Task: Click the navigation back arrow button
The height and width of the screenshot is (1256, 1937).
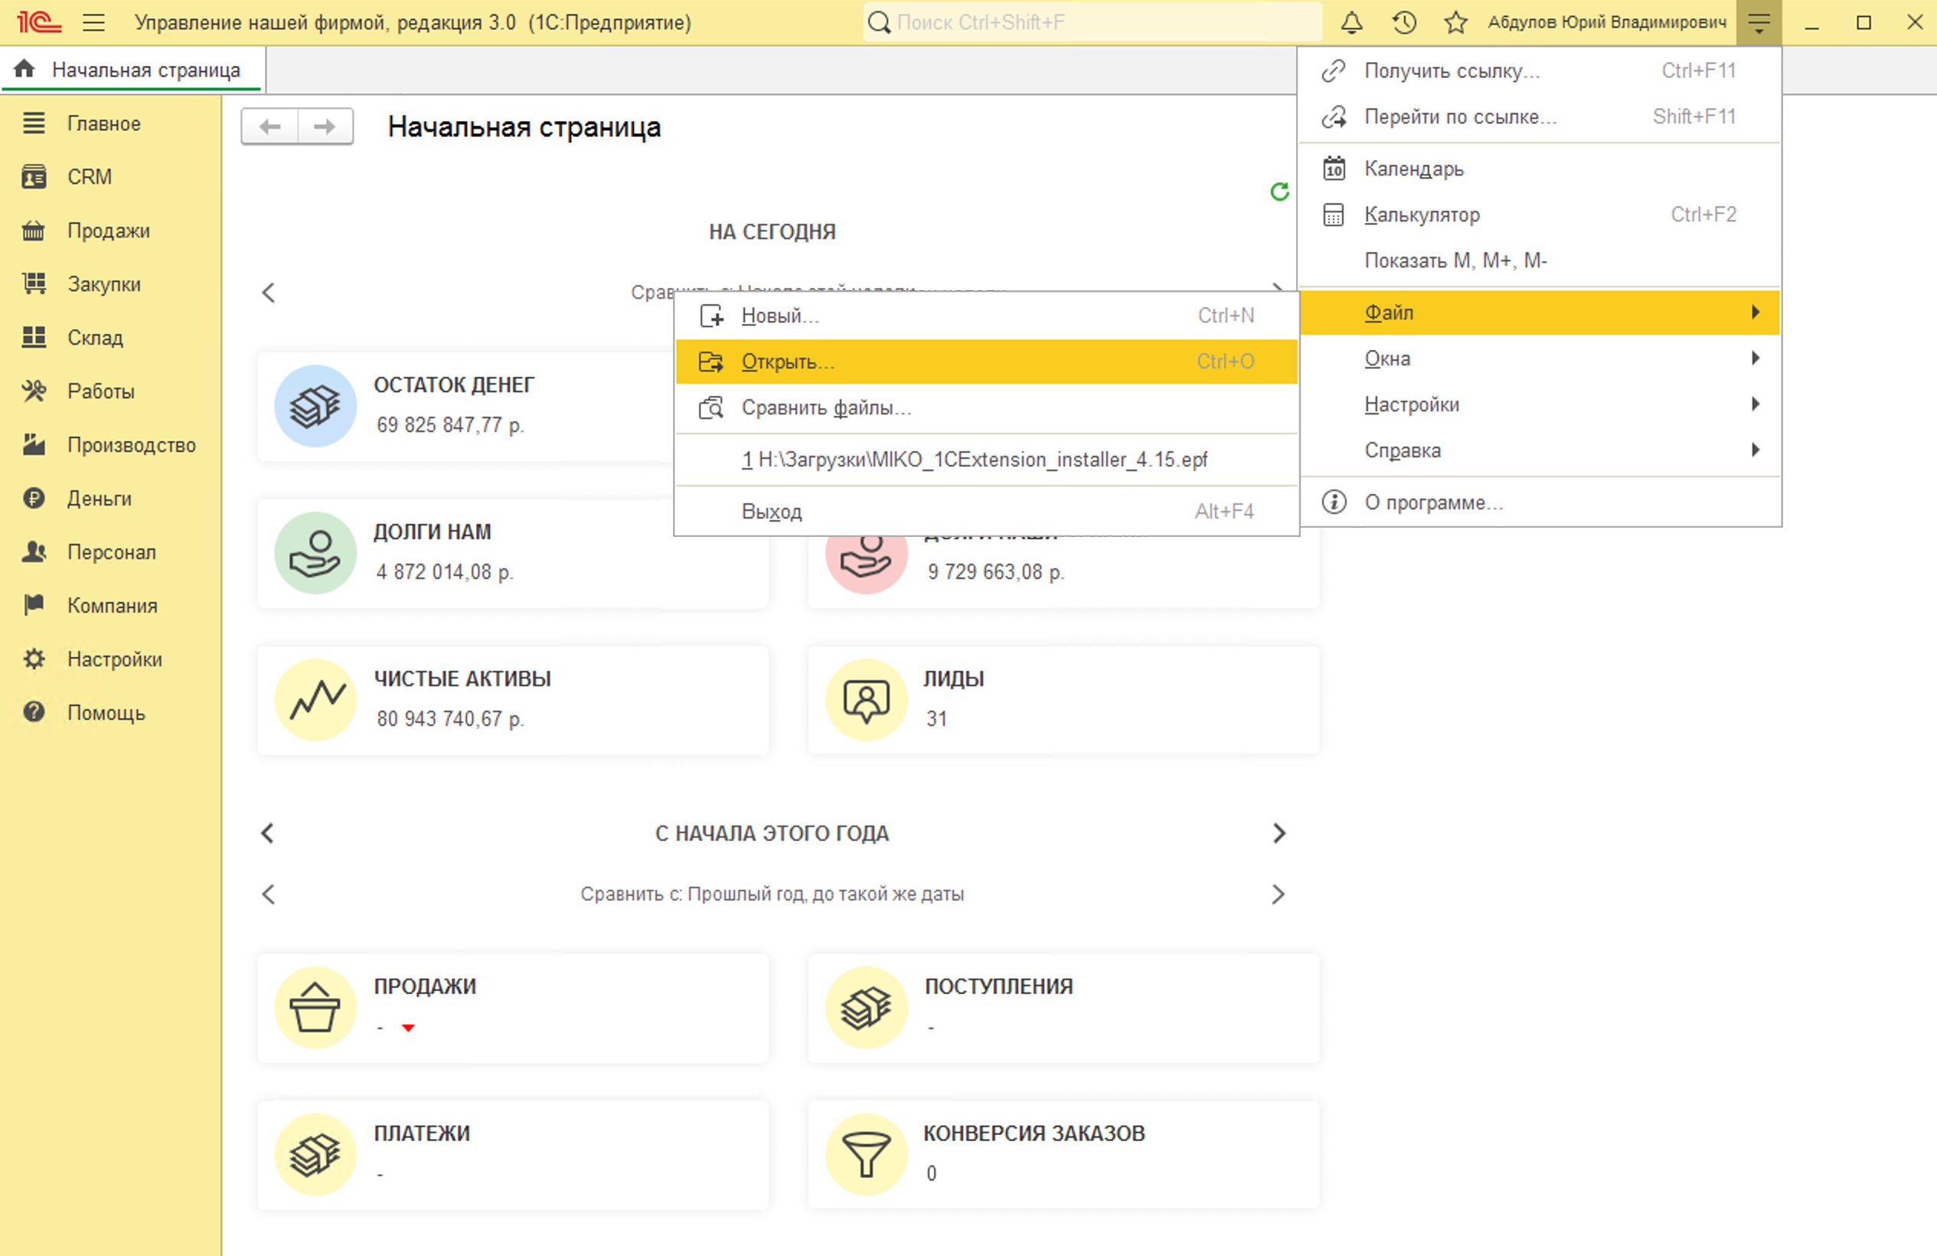Action: [270, 126]
